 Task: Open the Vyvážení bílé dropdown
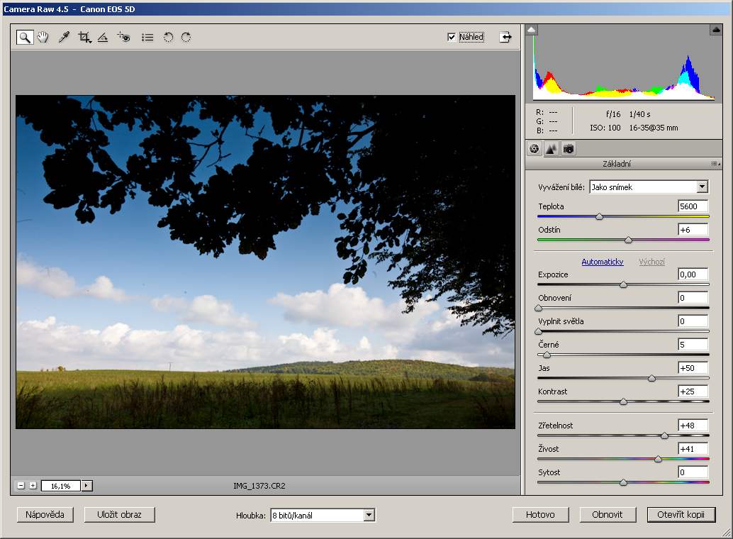[x=702, y=187]
